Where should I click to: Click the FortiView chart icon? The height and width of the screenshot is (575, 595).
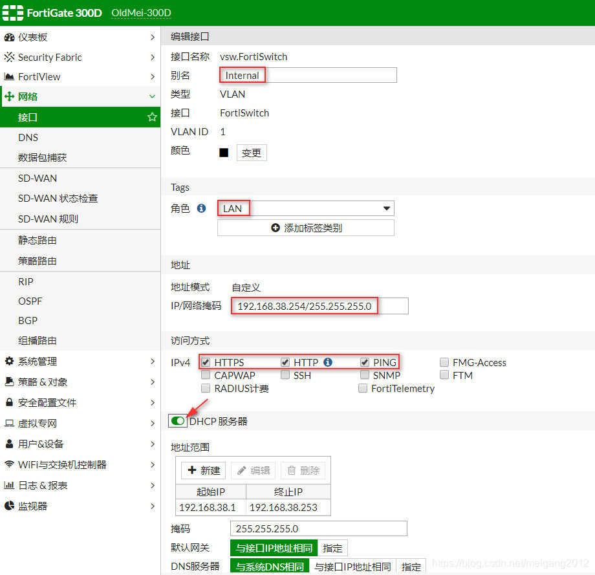9,77
